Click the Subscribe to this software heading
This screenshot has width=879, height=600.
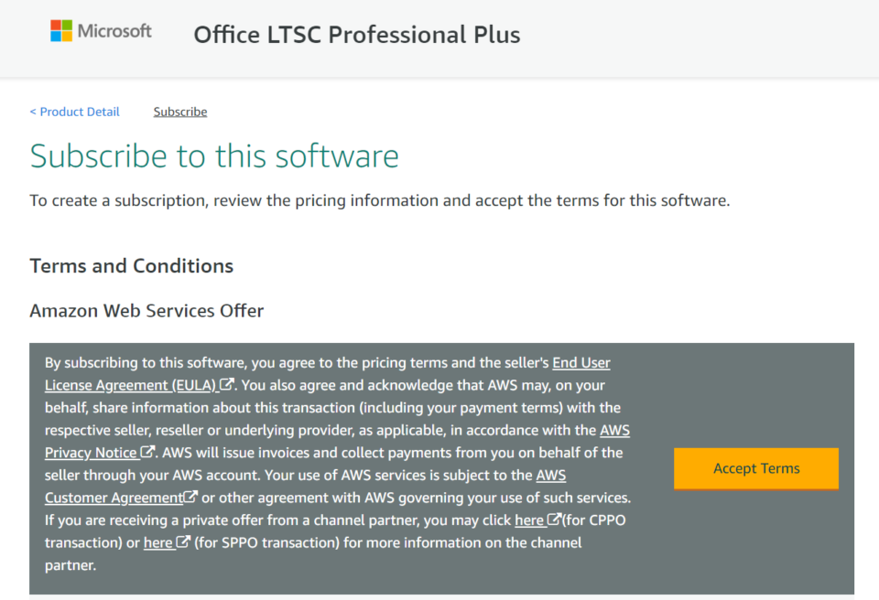click(214, 155)
